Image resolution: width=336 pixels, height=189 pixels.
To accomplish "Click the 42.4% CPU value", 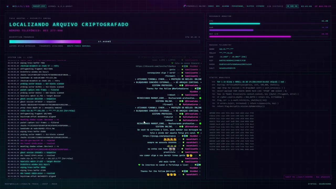I will 325,21.
